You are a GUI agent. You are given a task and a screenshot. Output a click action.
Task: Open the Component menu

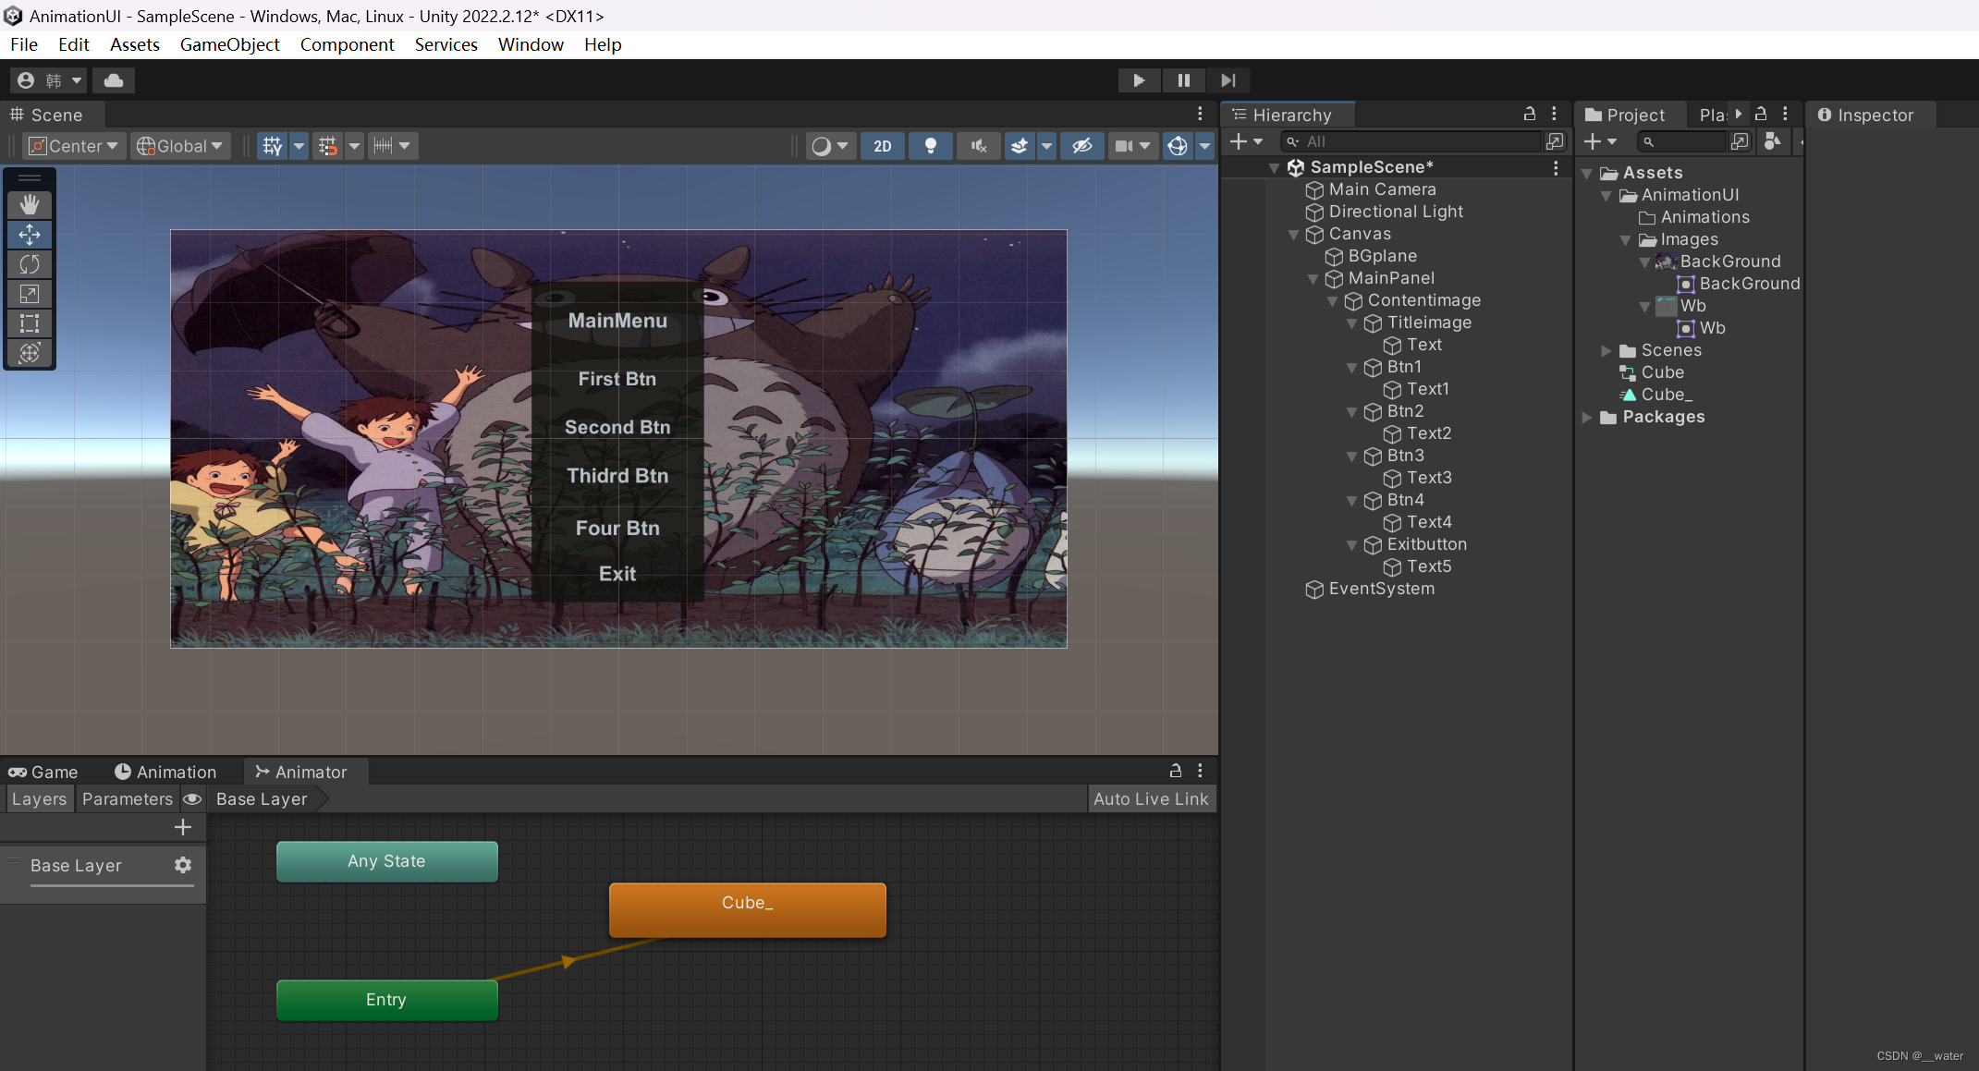(x=347, y=44)
